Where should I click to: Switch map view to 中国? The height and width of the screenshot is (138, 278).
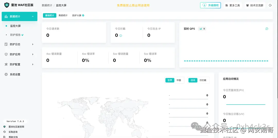point(179,80)
